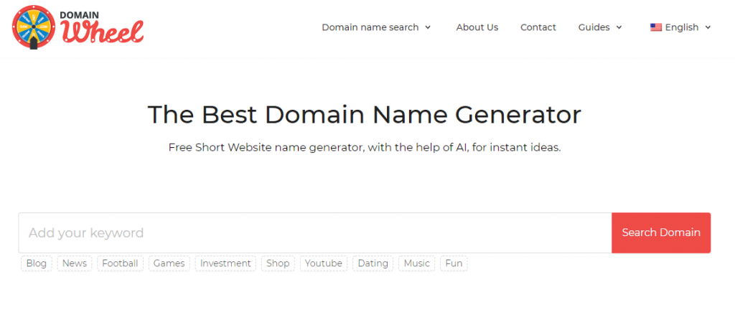Click the Domain Wheel logo
The image size is (735, 323).
(x=78, y=27)
